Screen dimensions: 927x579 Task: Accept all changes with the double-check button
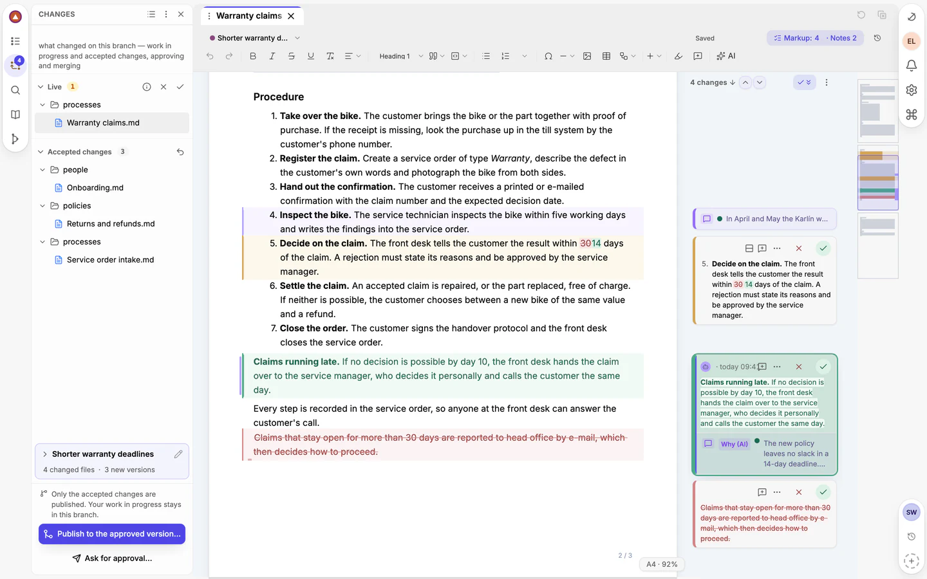point(805,82)
